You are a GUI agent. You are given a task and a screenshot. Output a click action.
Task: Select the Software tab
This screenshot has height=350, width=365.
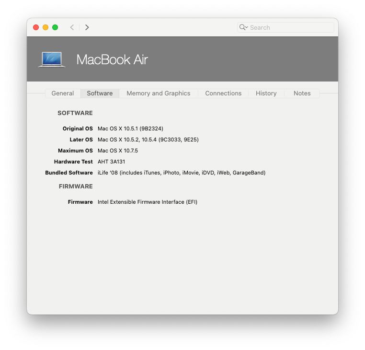tap(100, 93)
